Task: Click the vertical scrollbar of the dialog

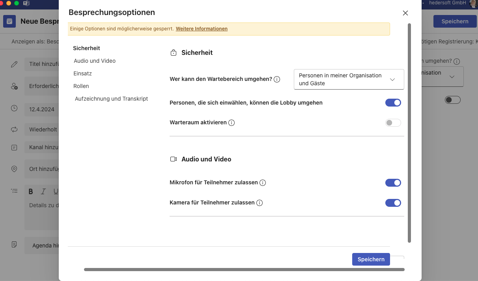Action: pyautogui.click(x=409, y=133)
